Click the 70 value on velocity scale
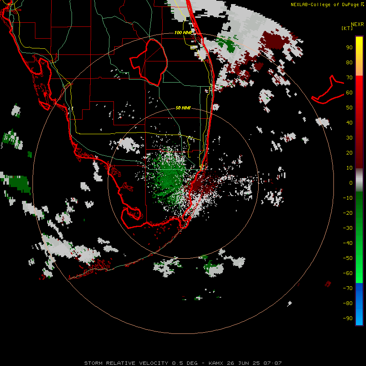366x366 pixels. point(349,78)
